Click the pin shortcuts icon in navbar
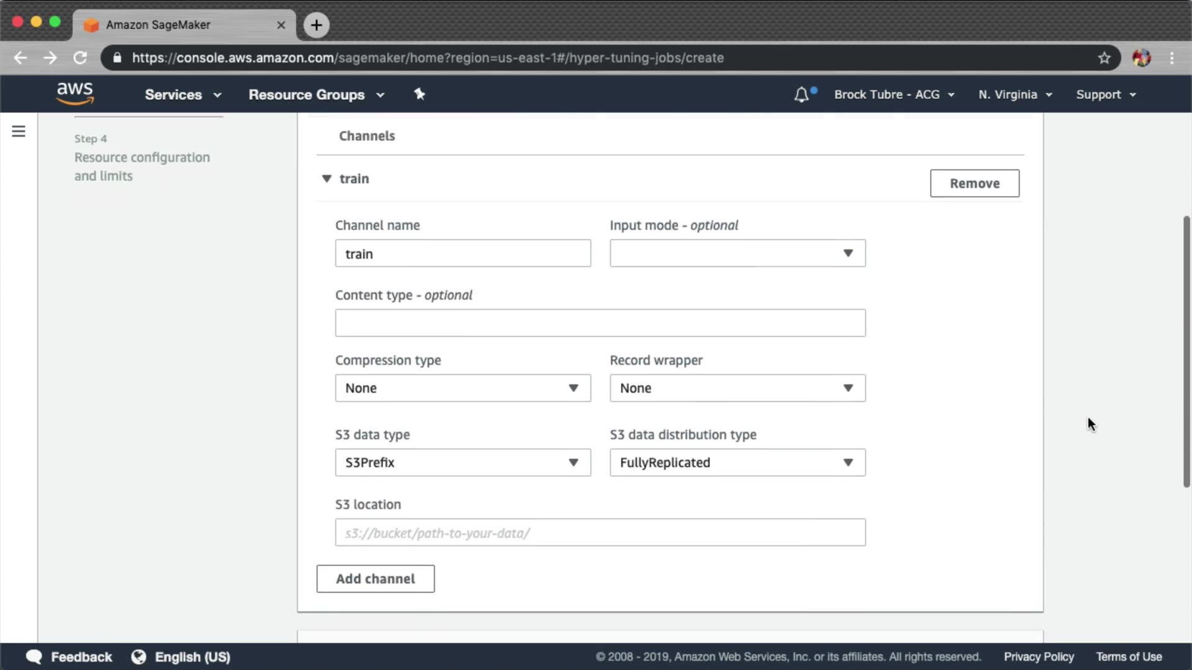 (420, 94)
